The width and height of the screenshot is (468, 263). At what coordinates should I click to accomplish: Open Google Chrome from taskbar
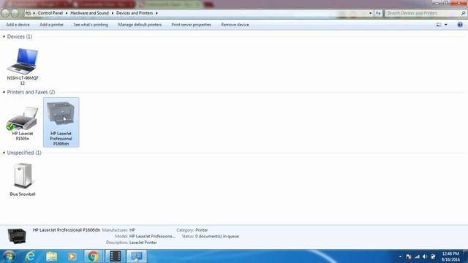(x=93, y=256)
